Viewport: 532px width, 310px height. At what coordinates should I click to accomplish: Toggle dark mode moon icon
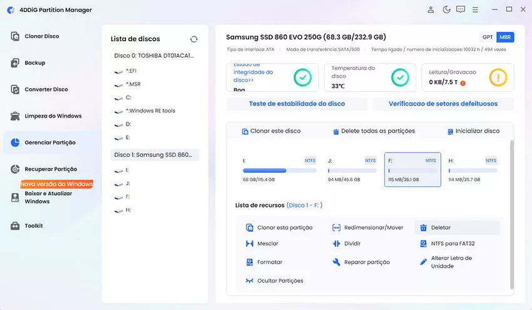point(446,9)
